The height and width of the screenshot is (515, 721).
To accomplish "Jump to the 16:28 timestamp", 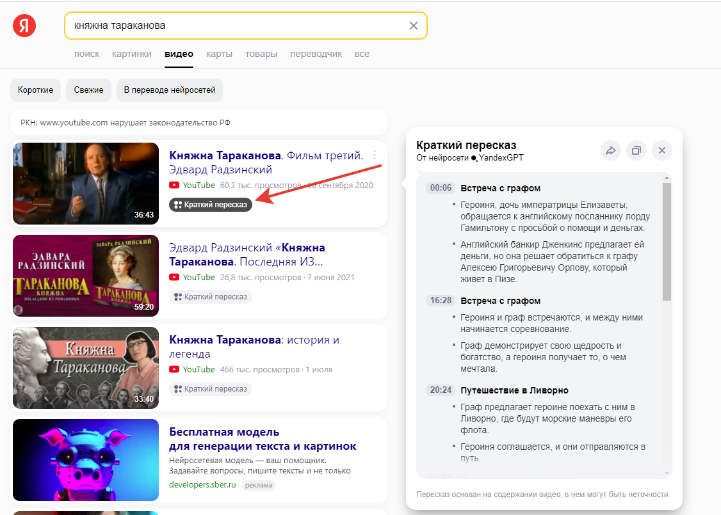I will click(x=441, y=301).
